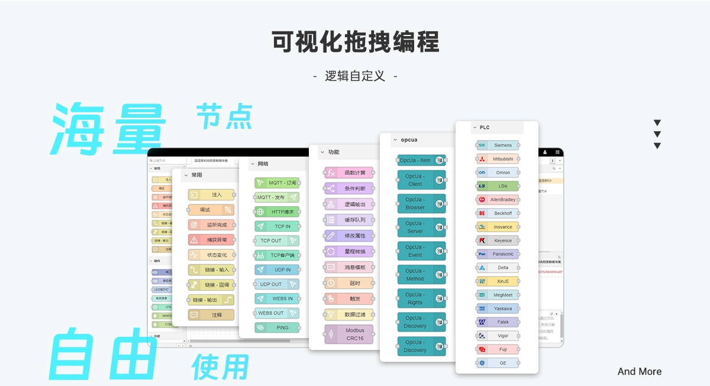Open the hamburger menu in editor header
This screenshot has width=710, height=386.
[557, 153]
